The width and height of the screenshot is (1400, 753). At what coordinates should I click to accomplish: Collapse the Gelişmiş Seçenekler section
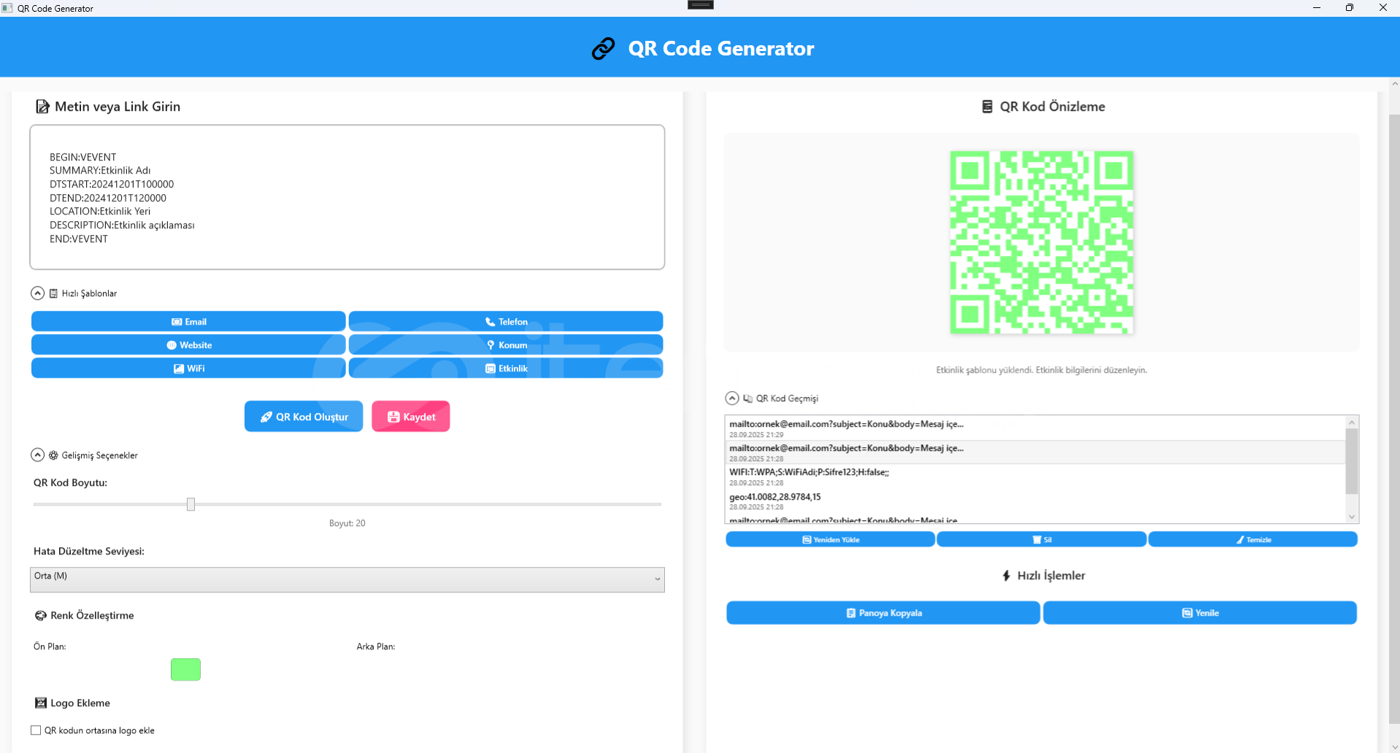coord(38,455)
